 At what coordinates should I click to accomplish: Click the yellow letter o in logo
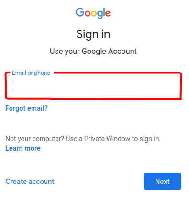coord(94,14)
